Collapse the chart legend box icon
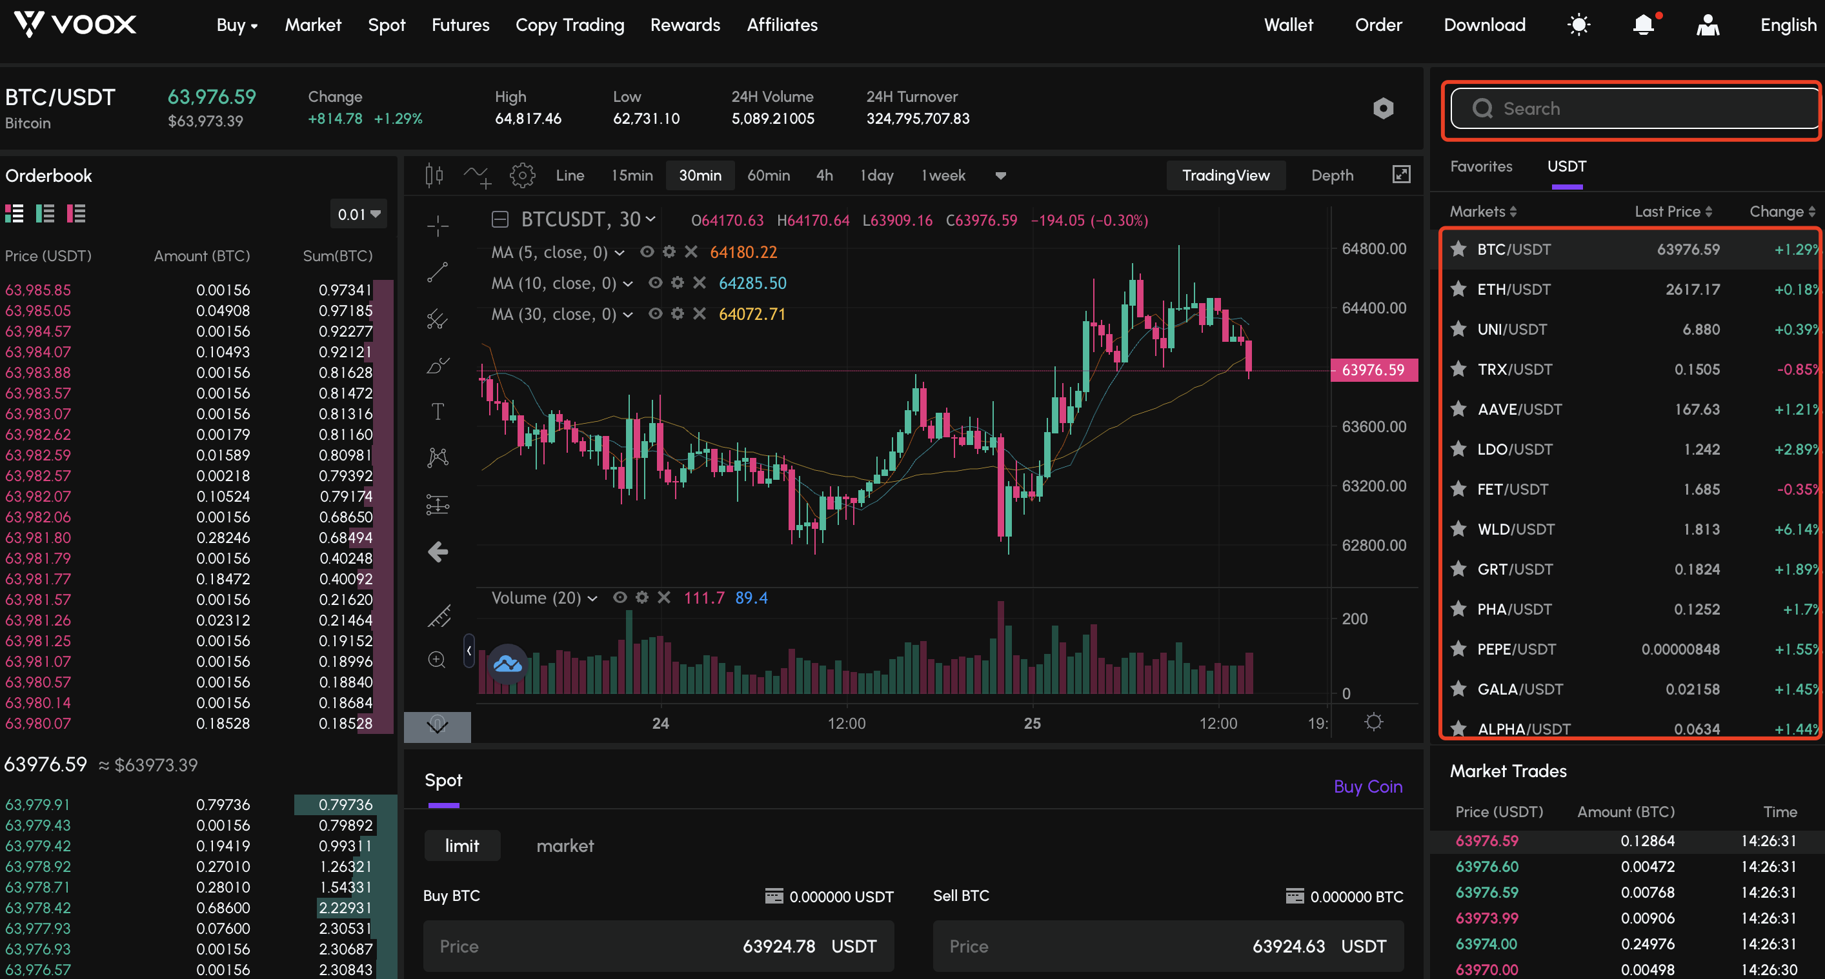This screenshot has width=1825, height=979. (500, 219)
